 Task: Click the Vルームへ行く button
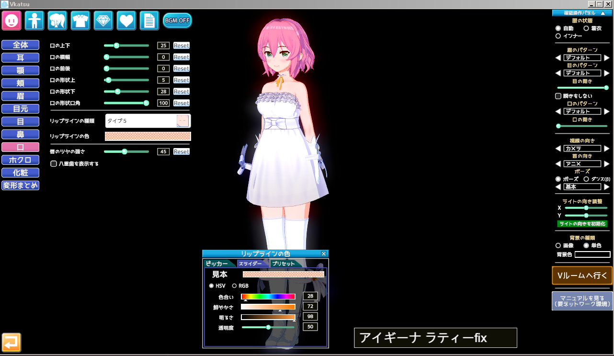[x=582, y=276]
